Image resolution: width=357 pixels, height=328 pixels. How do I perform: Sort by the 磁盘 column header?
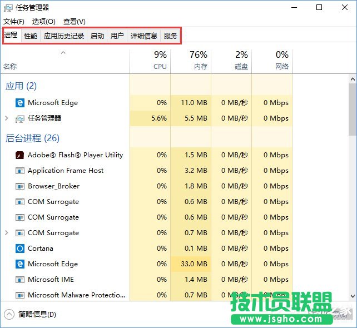231,61
